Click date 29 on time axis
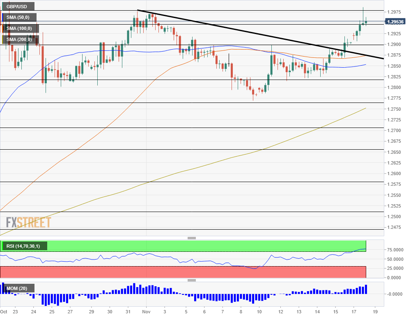 click(x=92, y=312)
